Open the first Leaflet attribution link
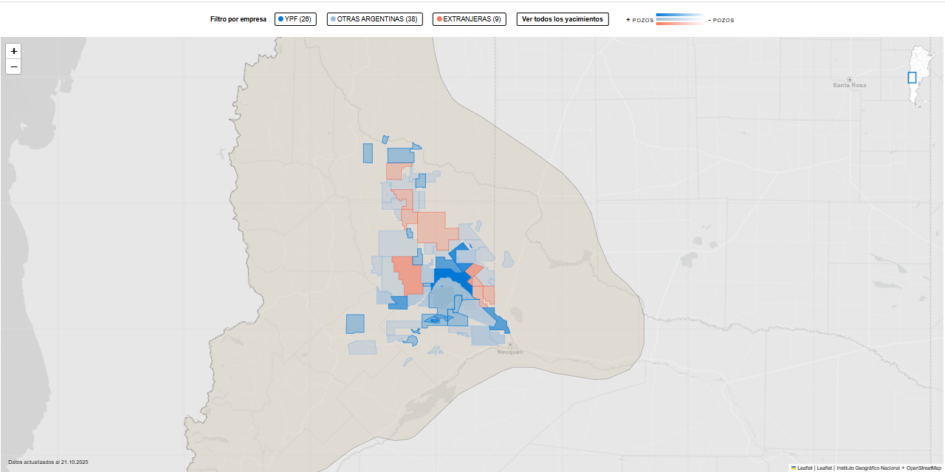The image size is (945, 472). pos(805,468)
